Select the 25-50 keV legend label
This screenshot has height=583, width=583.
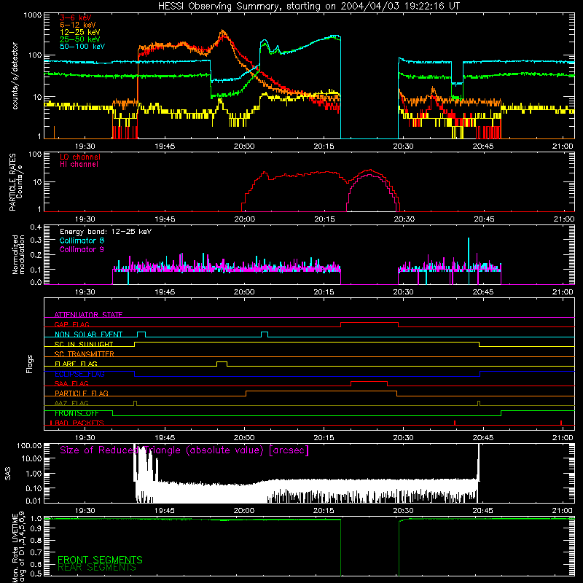point(80,39)
